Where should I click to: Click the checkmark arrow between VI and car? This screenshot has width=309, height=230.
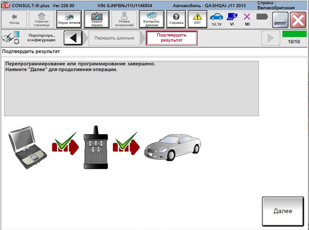pyautogui.click(x=126, y=143)
